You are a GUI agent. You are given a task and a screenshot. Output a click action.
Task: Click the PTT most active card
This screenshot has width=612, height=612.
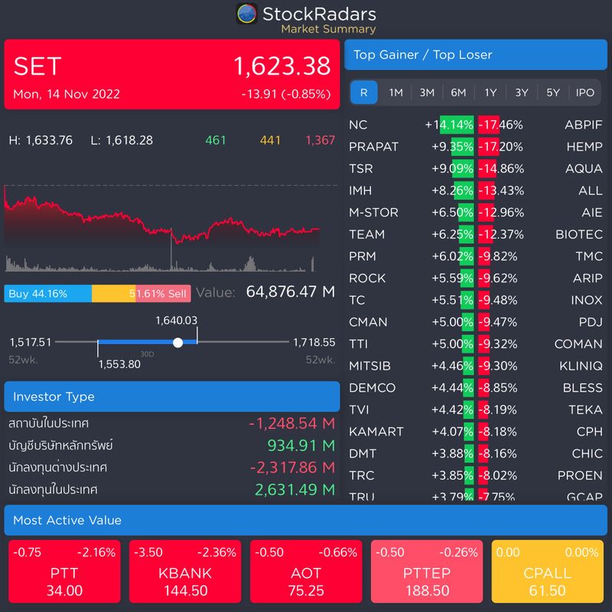pos(63,571)
